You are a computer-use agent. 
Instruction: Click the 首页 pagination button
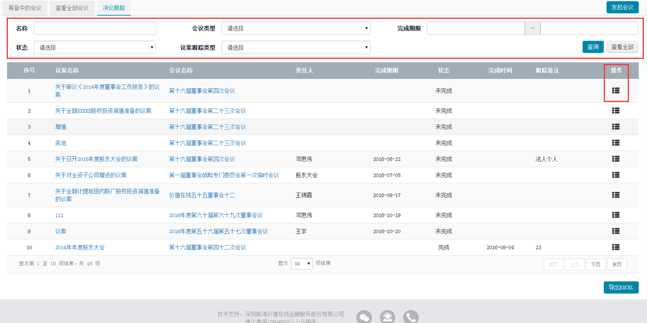tap(553, 264)
